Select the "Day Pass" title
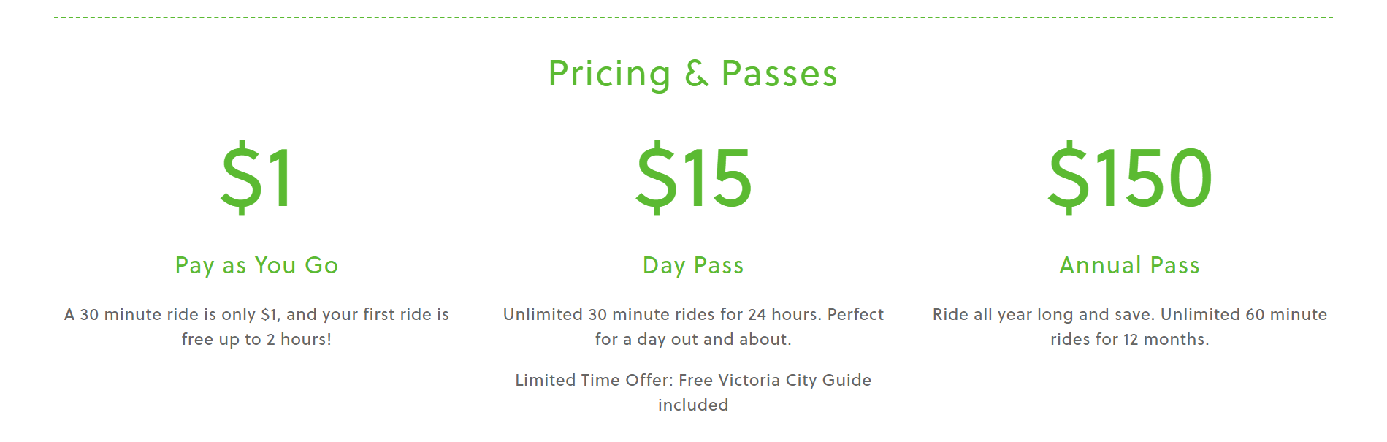Viewport: 1387px width, 442px height. 693,265
